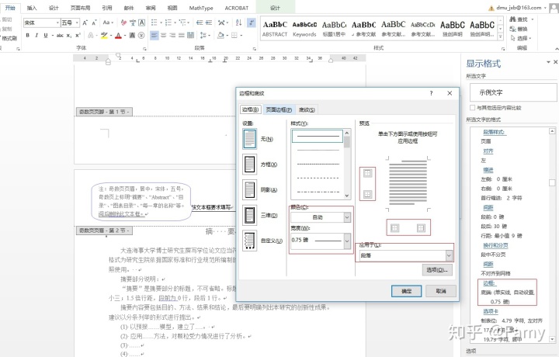
Task: Click the bullet list icon
Action: [154, 23]
